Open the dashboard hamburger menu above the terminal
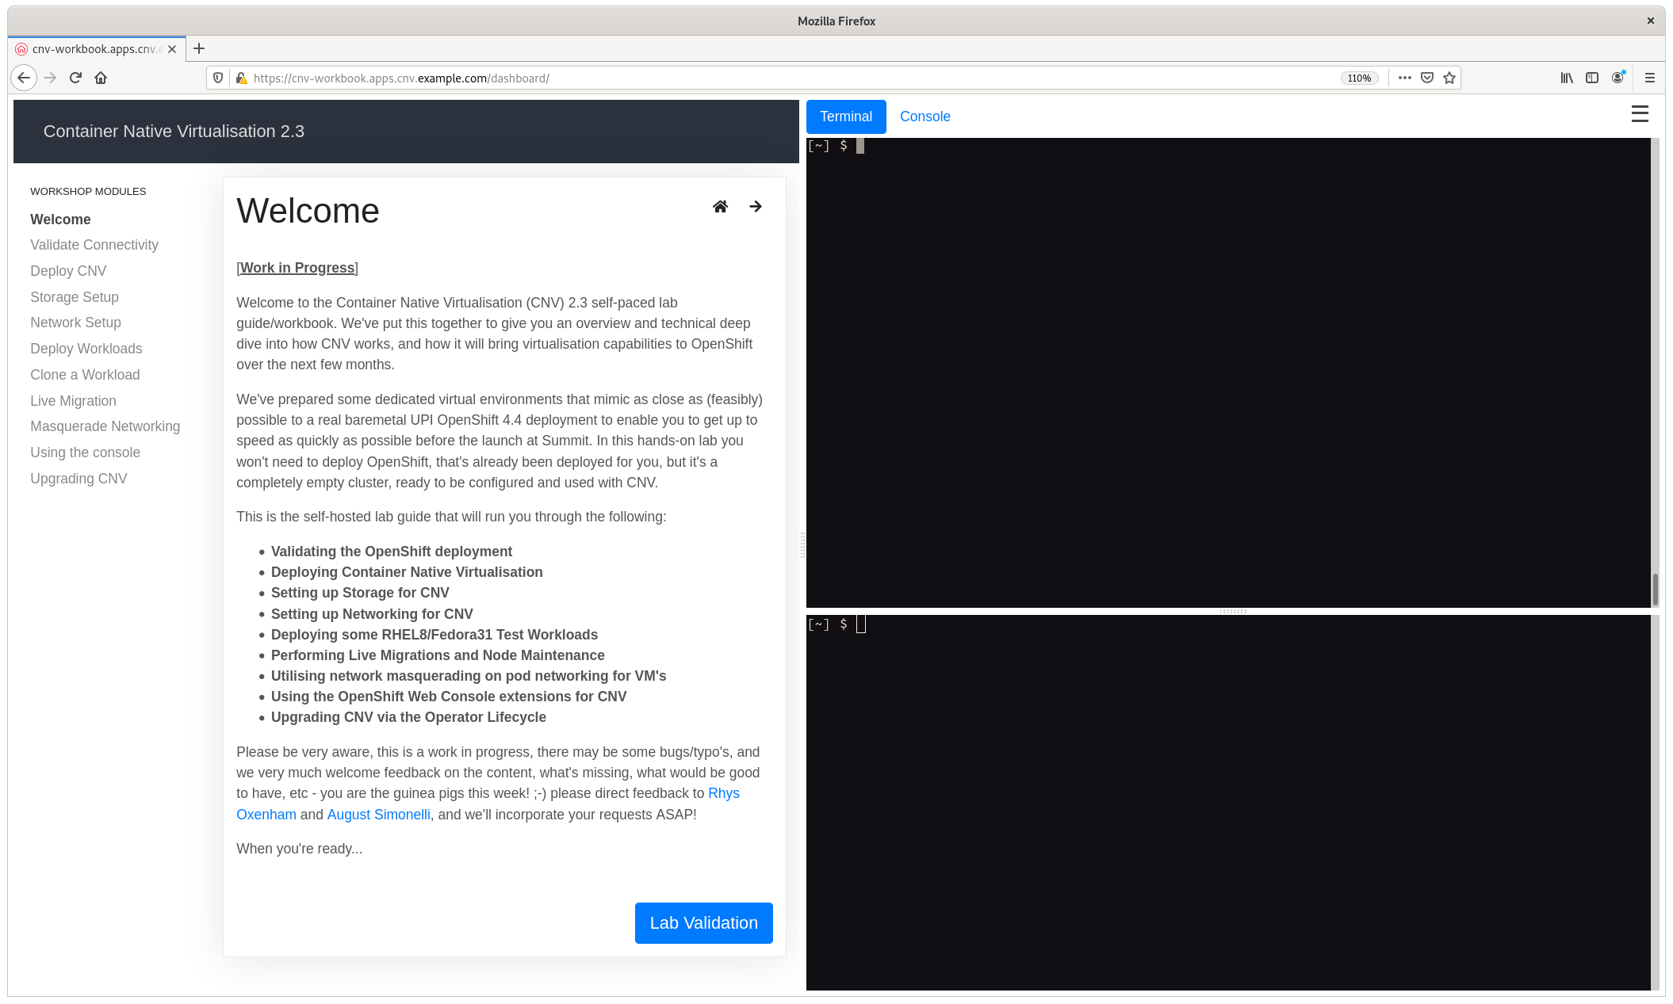Screen dimensions: 1673x1004 [1640, 115]
